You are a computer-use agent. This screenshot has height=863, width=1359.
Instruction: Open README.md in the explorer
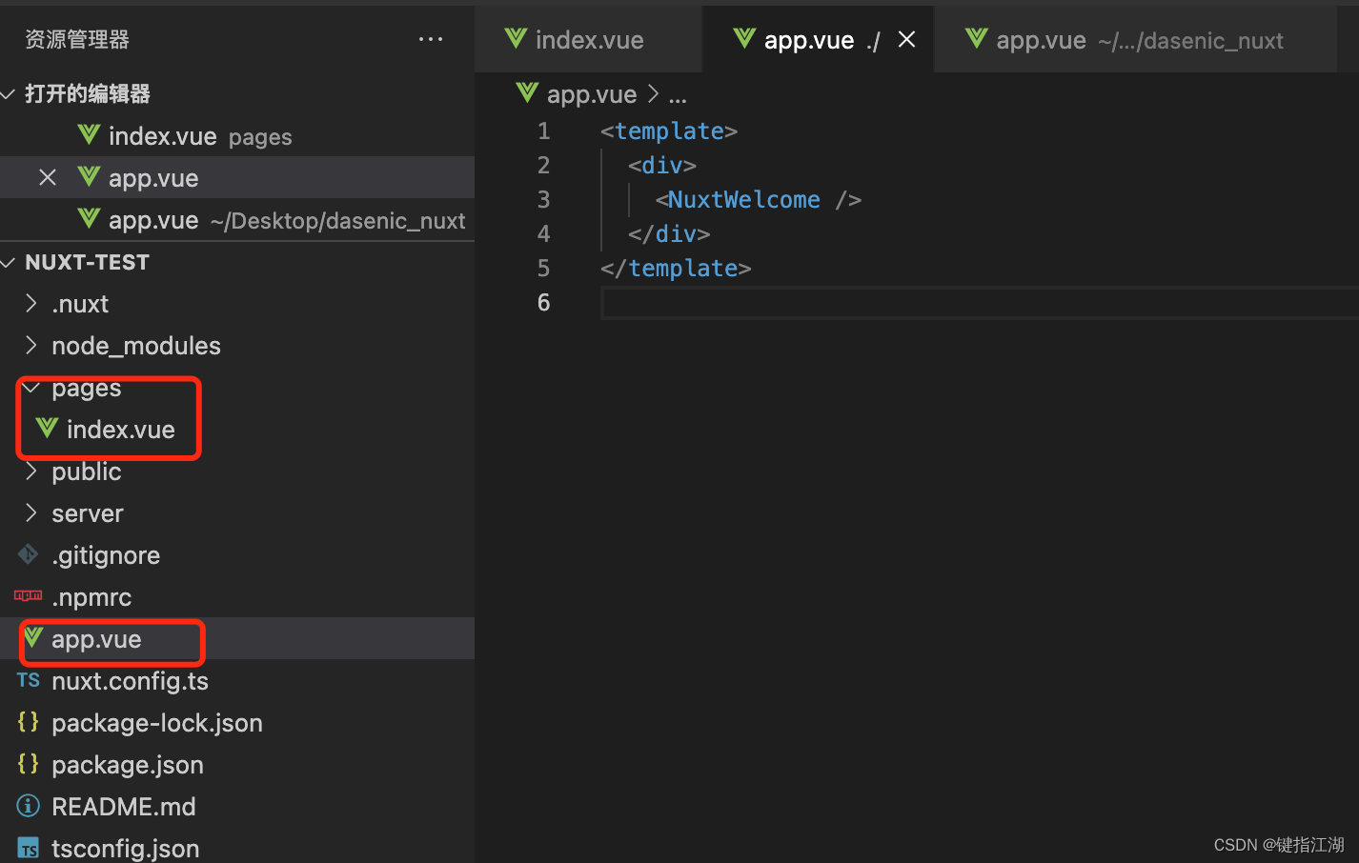237,807
